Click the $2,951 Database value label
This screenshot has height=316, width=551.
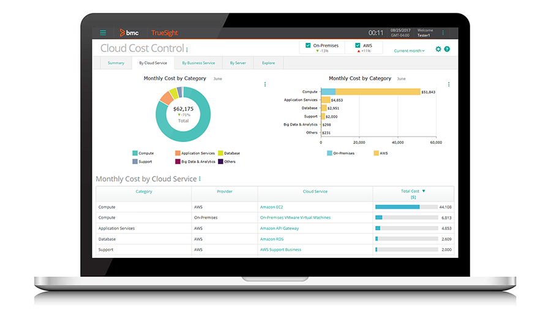click(333, 108)
